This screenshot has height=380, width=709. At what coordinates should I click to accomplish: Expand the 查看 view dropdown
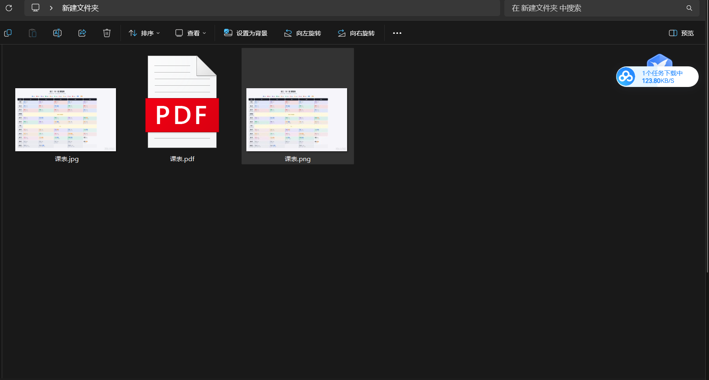click(x=191, y=33)
